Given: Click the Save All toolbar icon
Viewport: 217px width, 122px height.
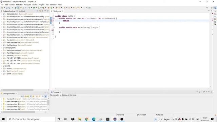Looking at the screenshot, I should (9, 8).
